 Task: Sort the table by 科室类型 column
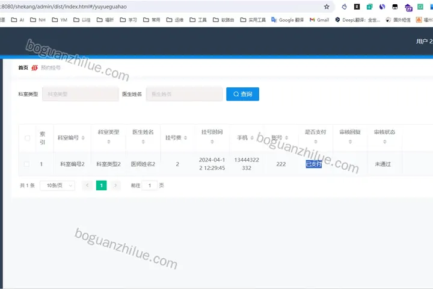click(x=108, y=141)
